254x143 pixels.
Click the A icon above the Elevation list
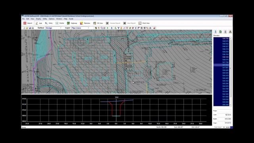click(230, 32)
